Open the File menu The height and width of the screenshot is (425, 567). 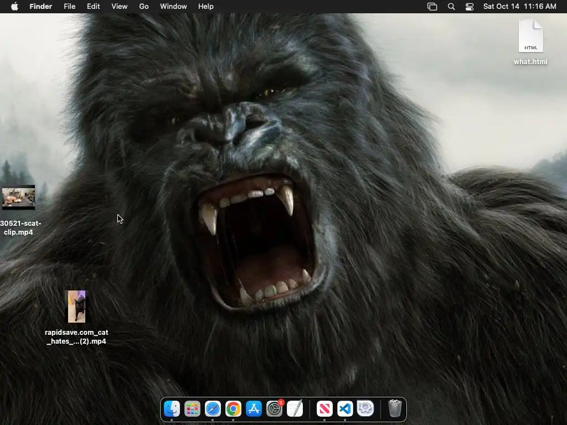pyautogui.click(x=69, y=7)
